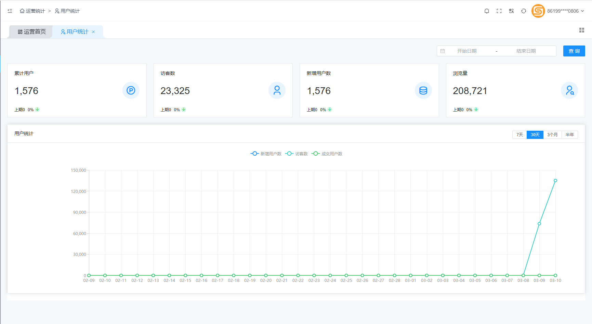
Task: Click the 03-09 visitor data point
Action: click(539, 224)
